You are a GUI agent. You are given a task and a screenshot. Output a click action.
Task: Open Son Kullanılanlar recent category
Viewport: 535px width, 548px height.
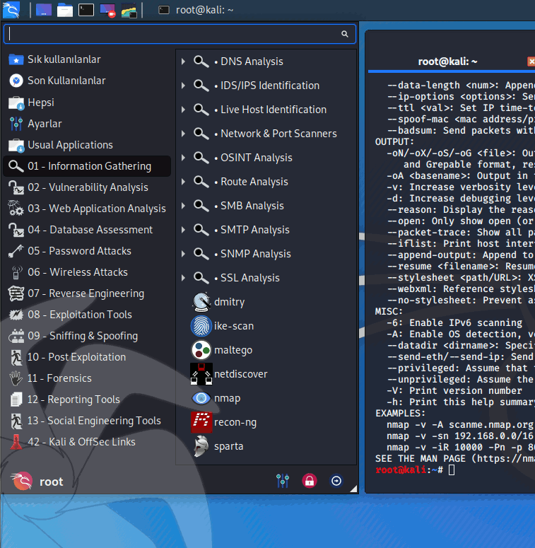(x=87, y=81)
